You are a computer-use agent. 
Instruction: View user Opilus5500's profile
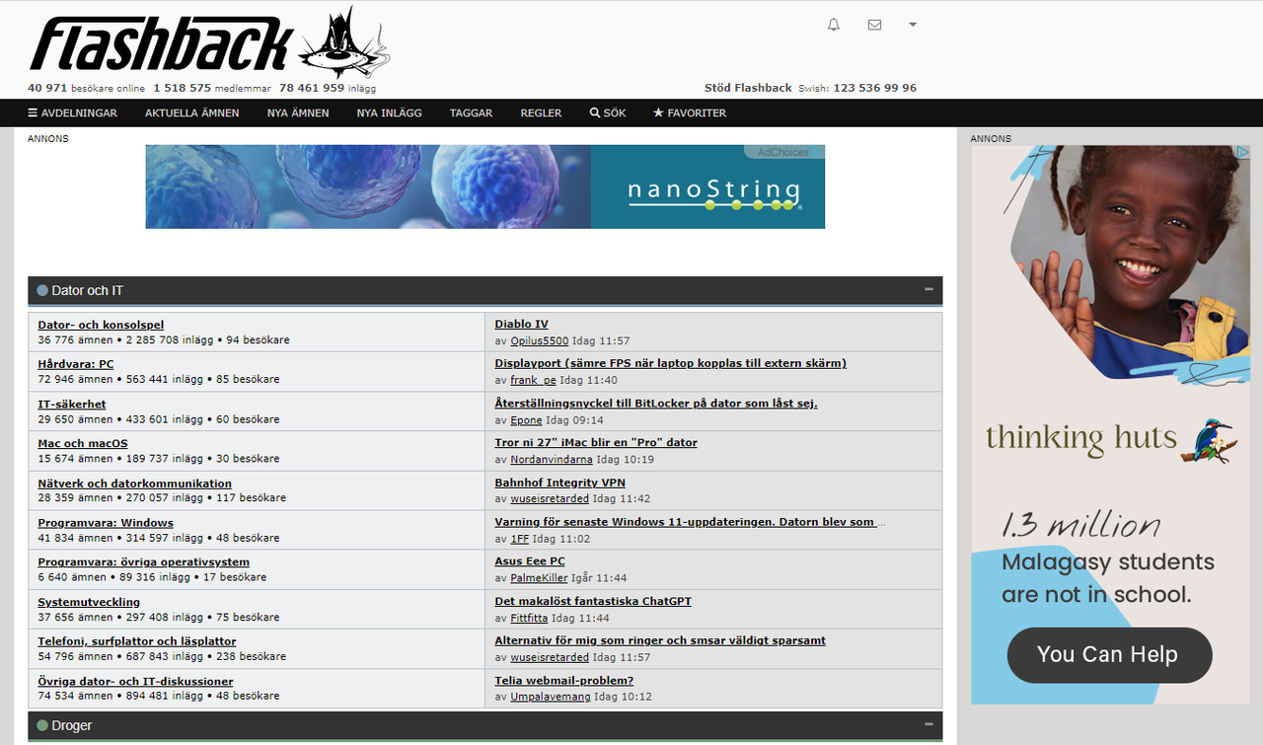540,340
